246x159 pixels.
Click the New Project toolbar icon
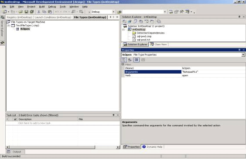[4, 12]
